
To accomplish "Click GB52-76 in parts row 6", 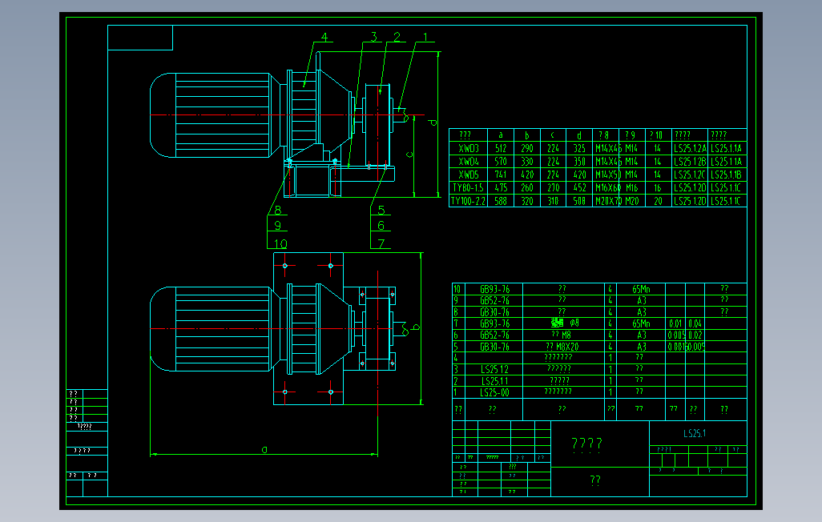I will pos(494,335).
